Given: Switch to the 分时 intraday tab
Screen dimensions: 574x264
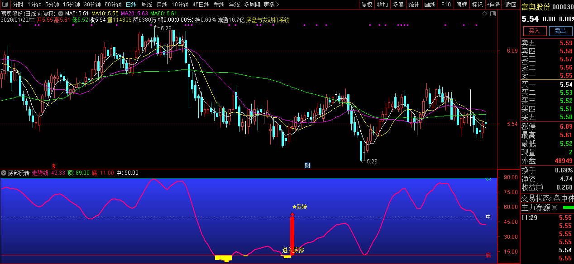Looking at the screenshot, I should coord(18,5).
